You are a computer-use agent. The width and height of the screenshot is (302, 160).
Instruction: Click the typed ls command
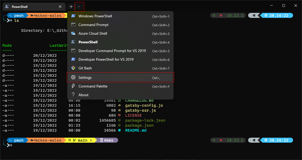(x=17, y=20)
